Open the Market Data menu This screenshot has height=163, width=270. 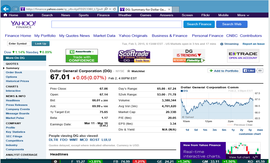pos(104,36)
